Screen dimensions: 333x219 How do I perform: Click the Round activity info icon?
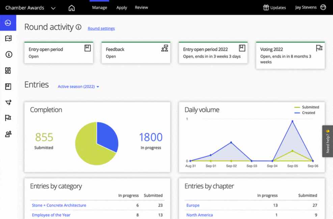pos(79,27)
